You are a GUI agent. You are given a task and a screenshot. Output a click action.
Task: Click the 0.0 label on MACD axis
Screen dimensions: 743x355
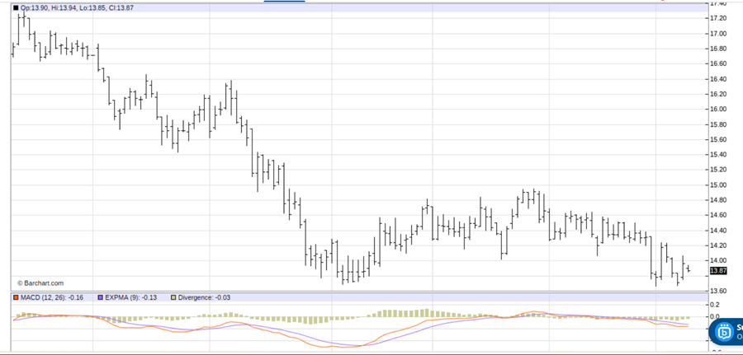[716, 317]
